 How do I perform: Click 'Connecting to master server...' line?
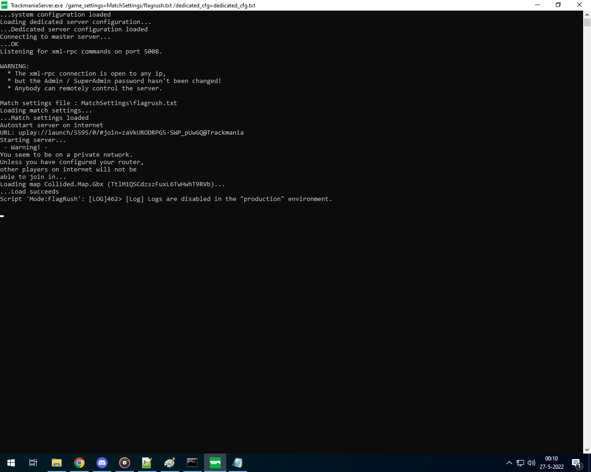coord(55,37)
